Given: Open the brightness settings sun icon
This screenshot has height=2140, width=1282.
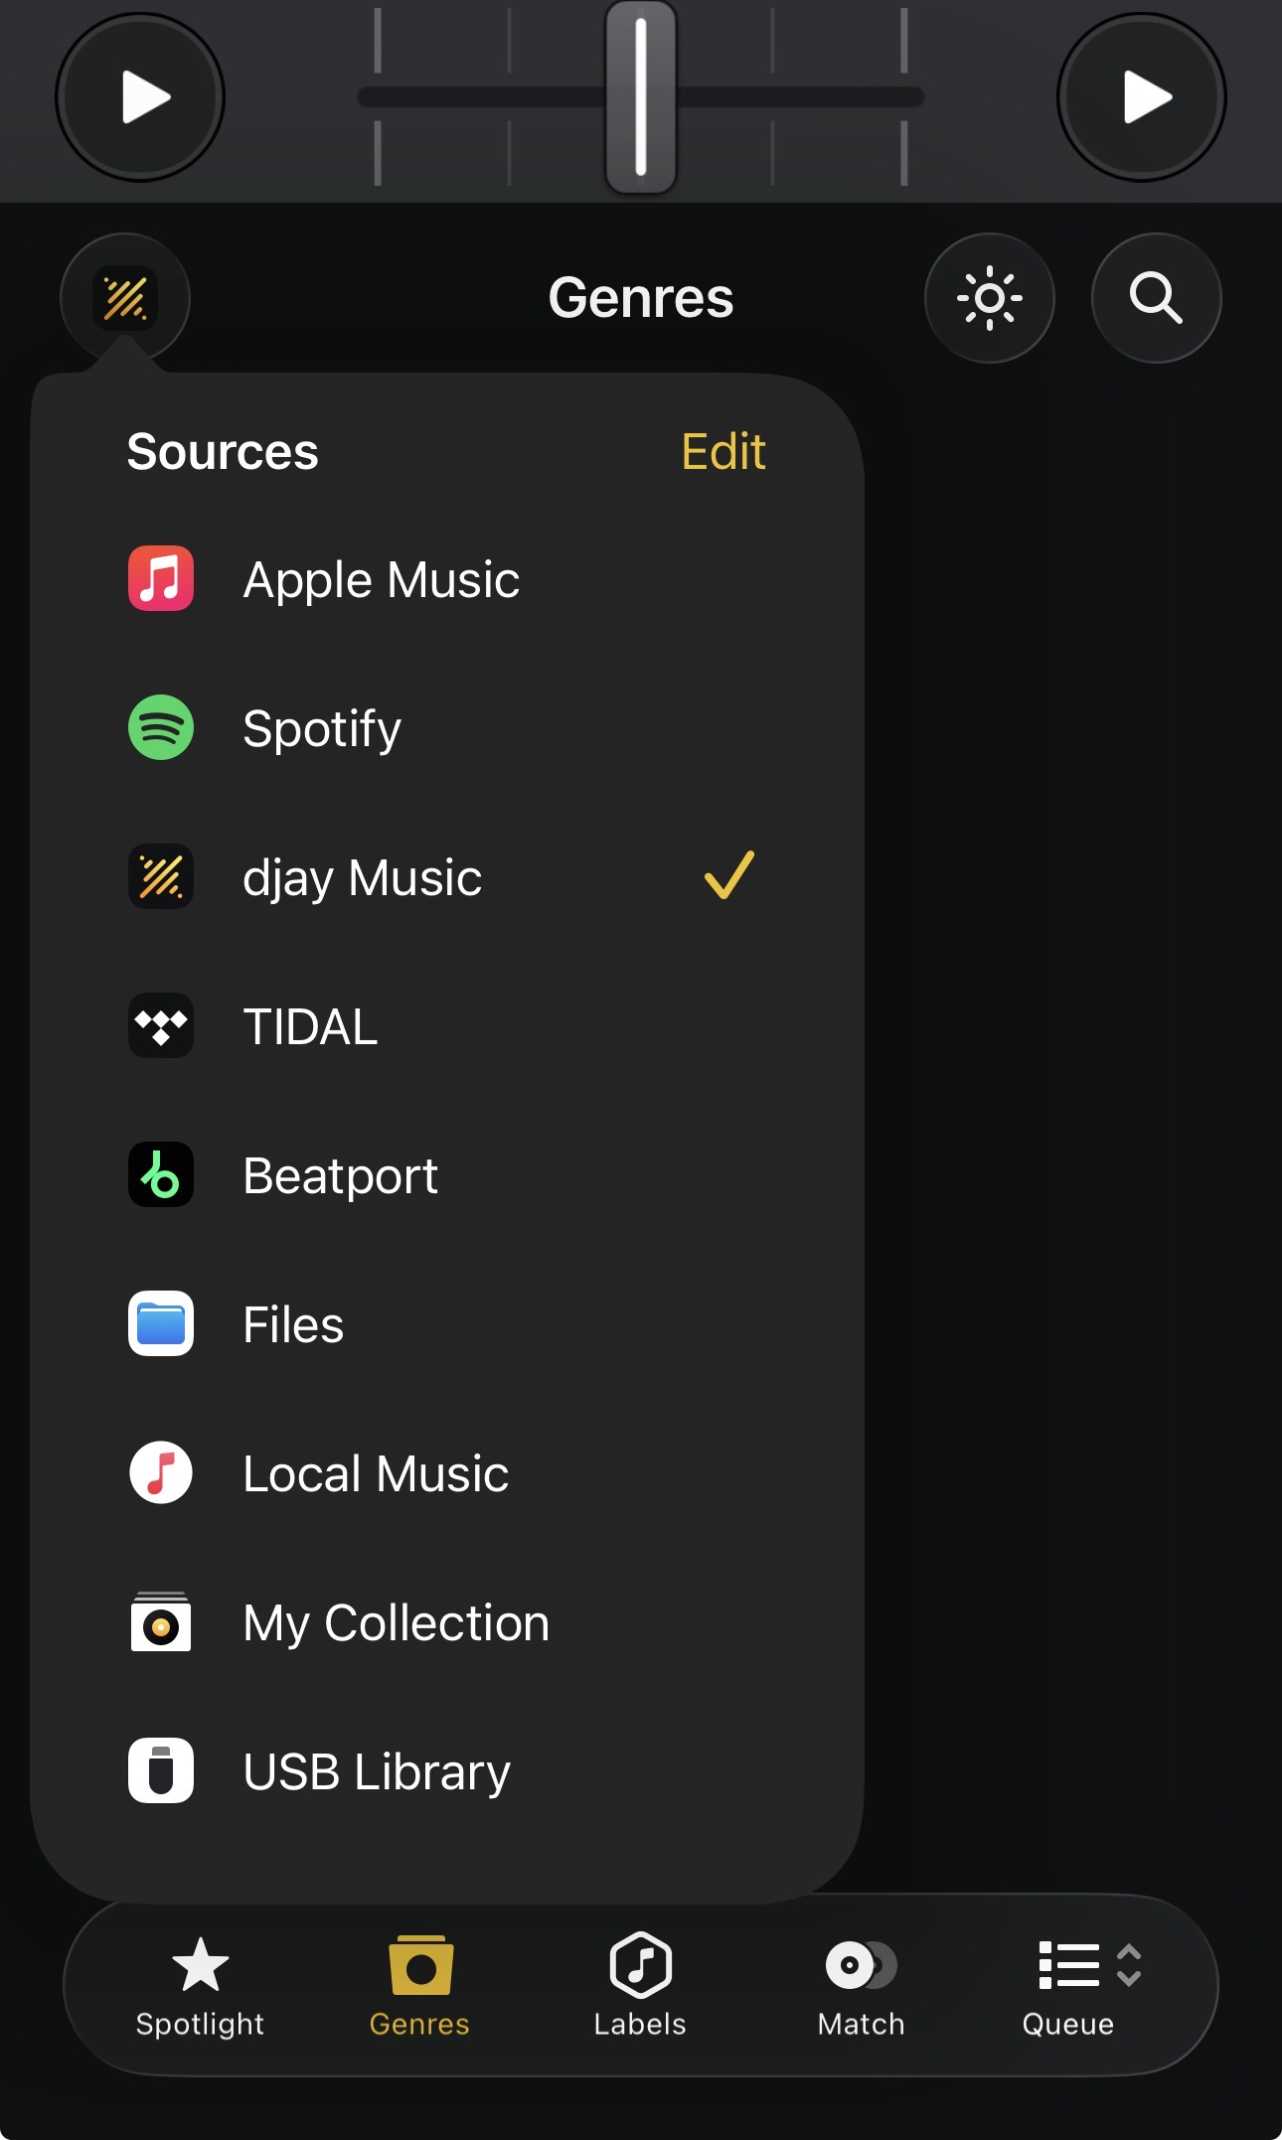Looking at the screenshot, I should pyautogui.click(x=989, y=298).
